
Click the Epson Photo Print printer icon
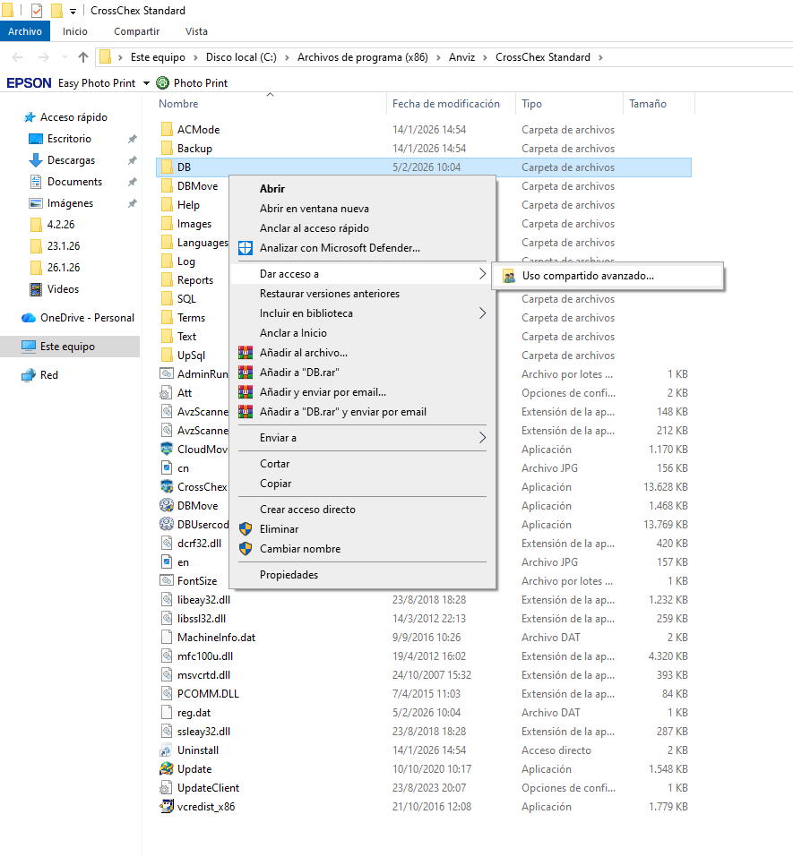(162, 83)
